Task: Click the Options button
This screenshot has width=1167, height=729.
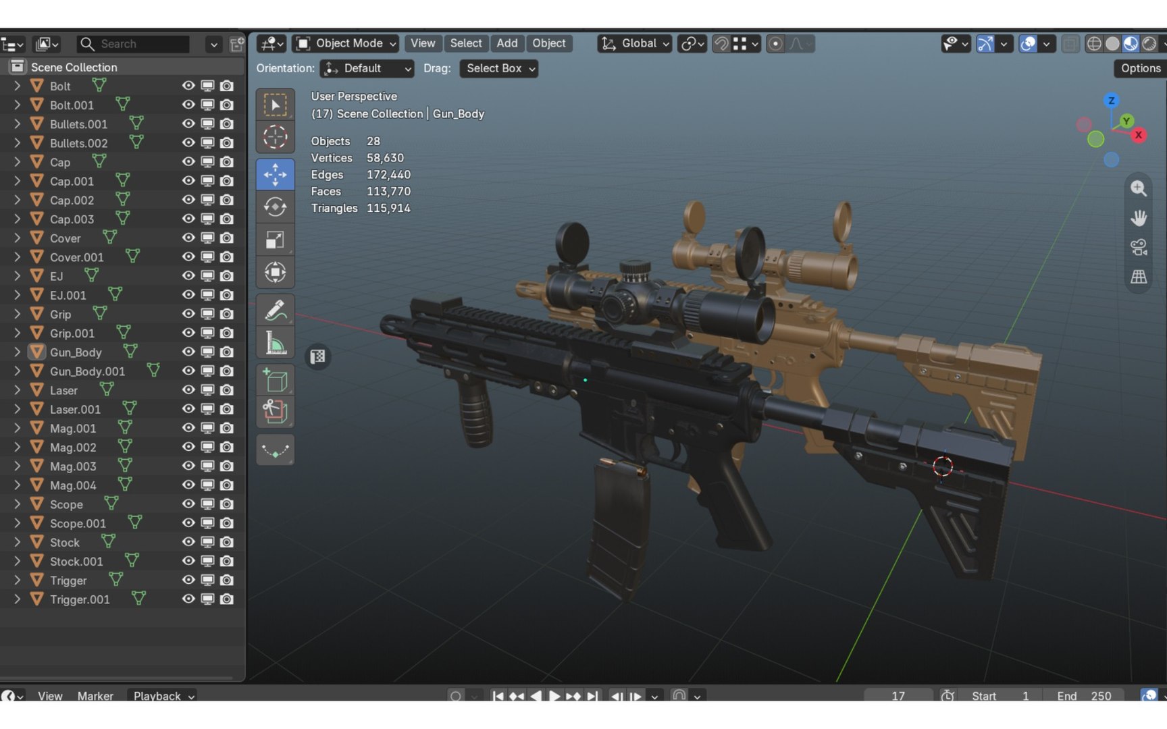Action: (x=1141, y=68)
